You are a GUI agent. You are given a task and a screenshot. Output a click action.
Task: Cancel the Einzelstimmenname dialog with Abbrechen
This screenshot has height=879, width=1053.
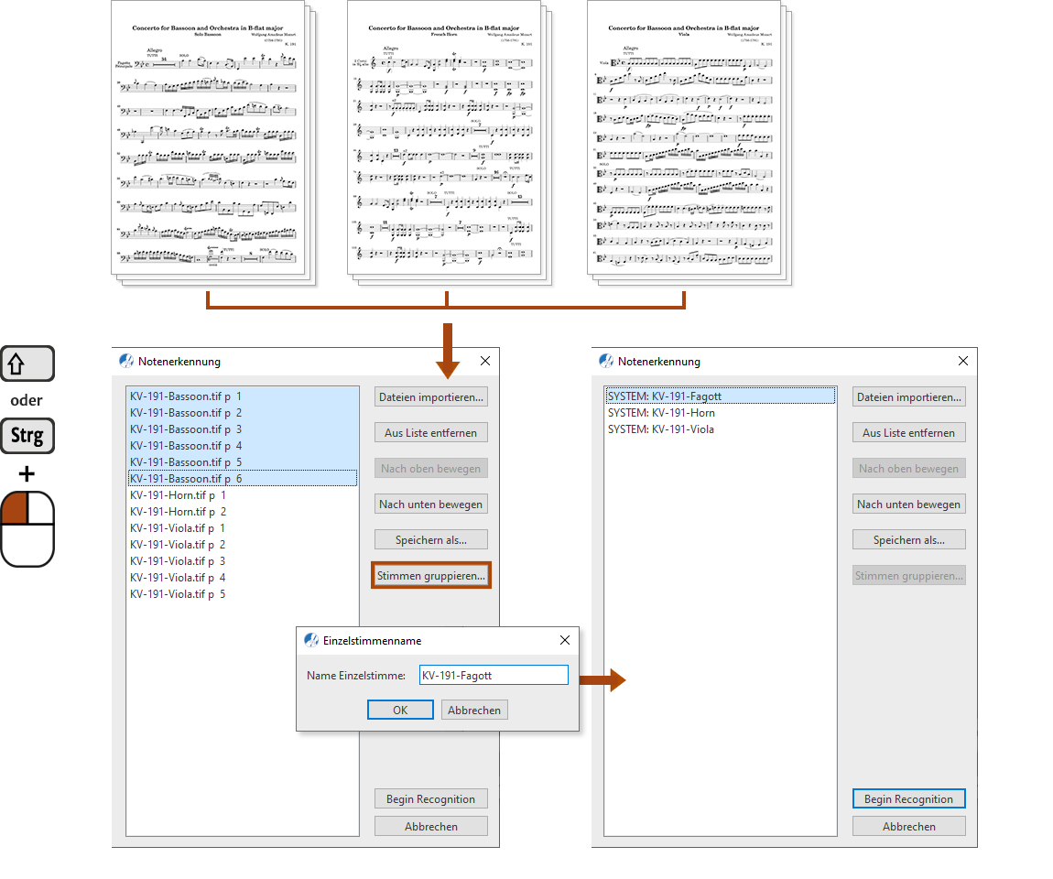coord(474,711)
